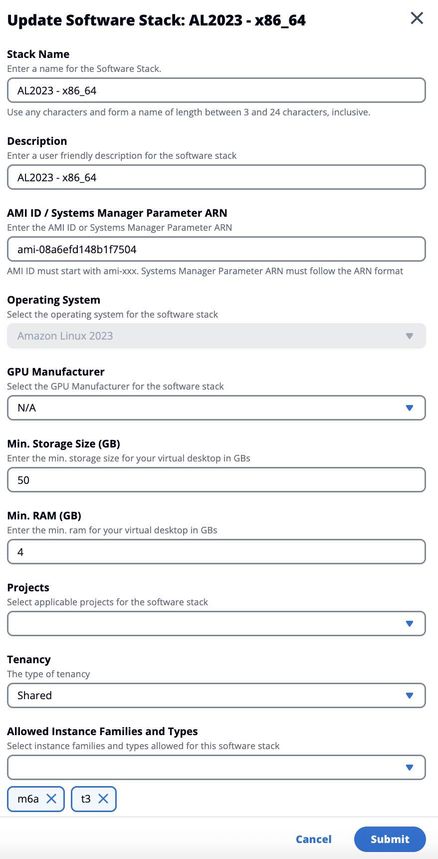The width and height of the screenshot is (438, 859).
Task: Focus the Stack Name input field
Action: click(216, 90)
